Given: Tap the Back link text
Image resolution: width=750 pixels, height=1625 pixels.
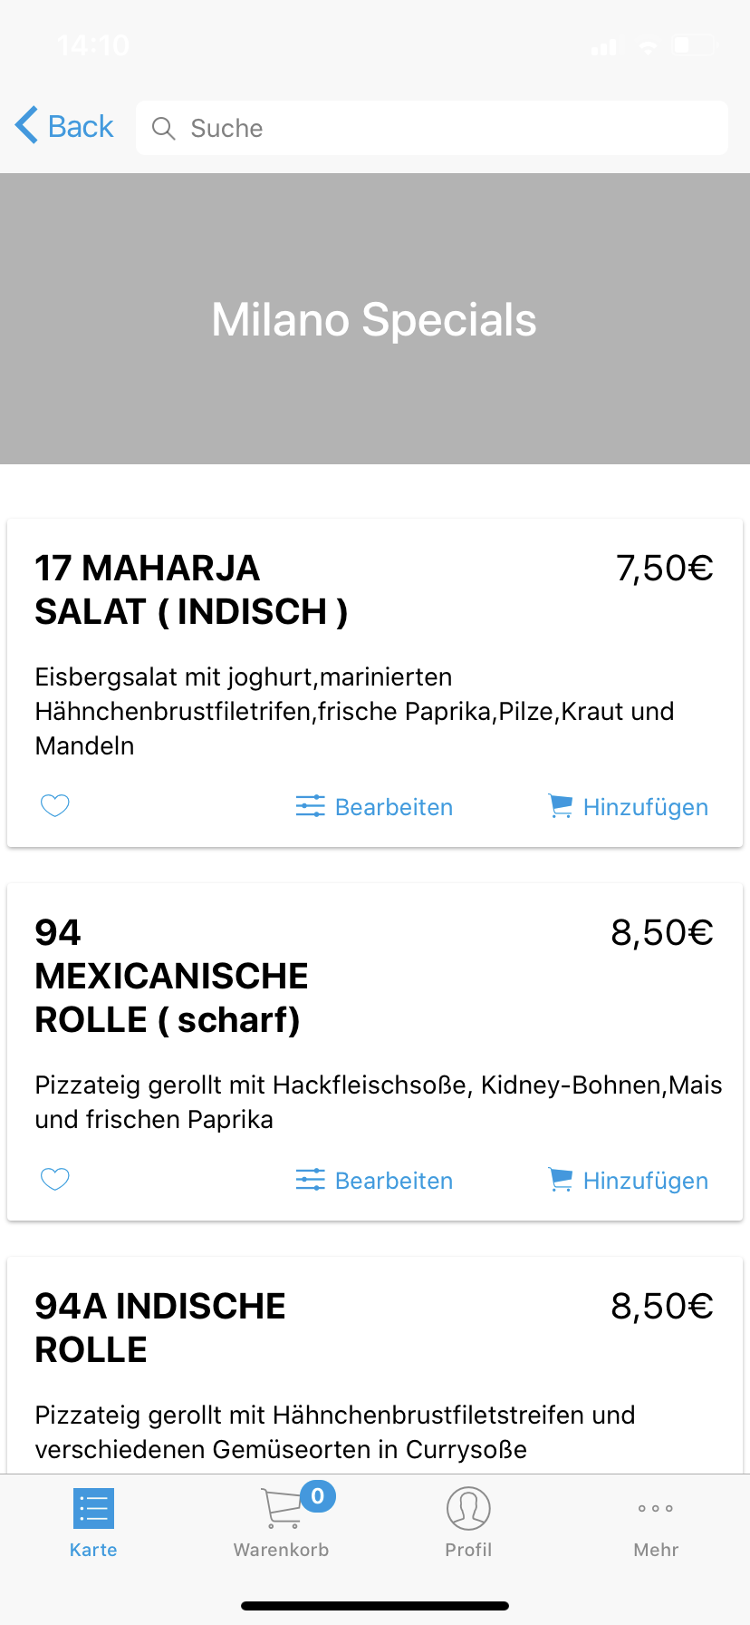Looking at the screenshot, I should [x=81, y=126].
